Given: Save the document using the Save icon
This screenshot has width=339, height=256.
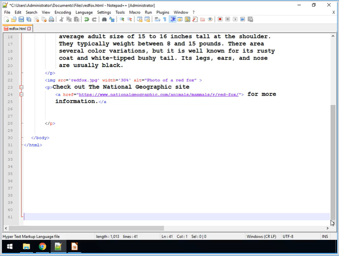Looking at the screenshot, I should tap(21, 19).
